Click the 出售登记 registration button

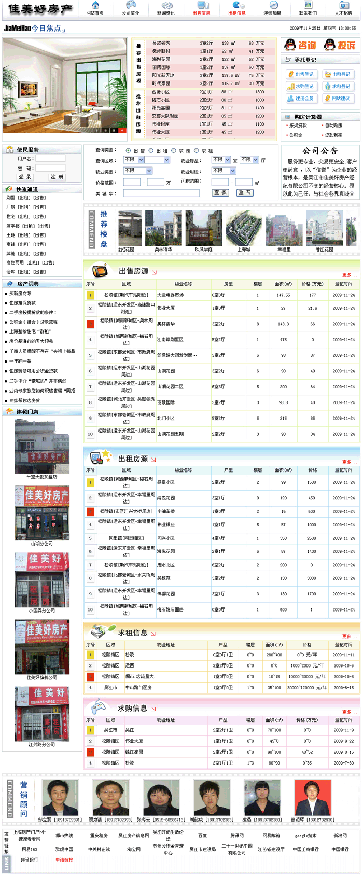click(301, 74)
